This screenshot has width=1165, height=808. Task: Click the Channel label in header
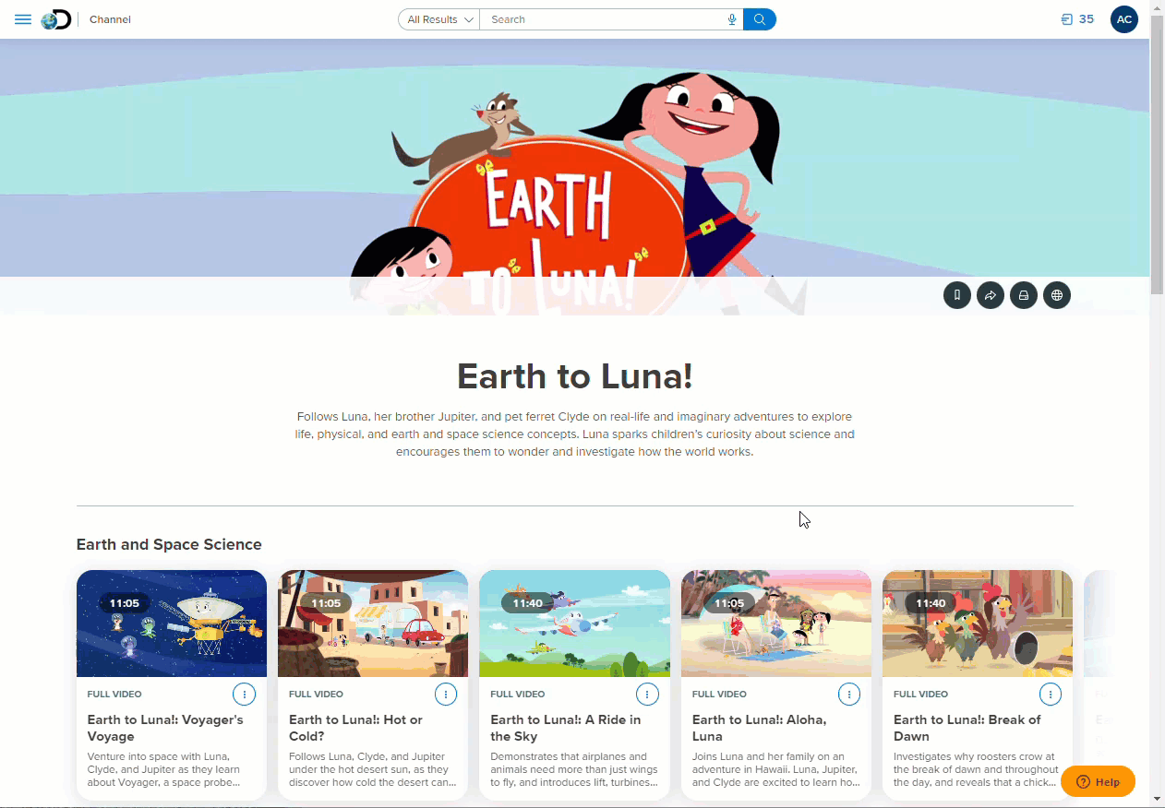click(110, 19)
